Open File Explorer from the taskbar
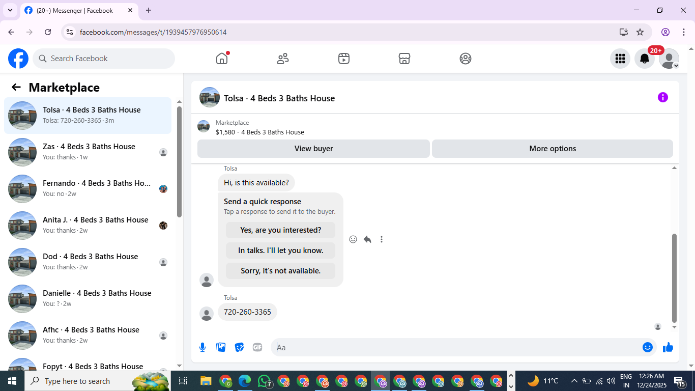Screen dimensions: 695x391 206,381
